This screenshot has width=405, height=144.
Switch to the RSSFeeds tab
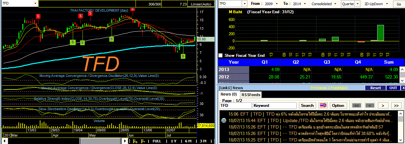click(x=251, y=95)
